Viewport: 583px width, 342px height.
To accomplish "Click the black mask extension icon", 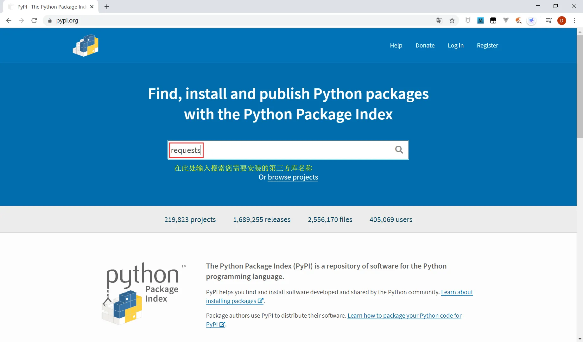I will pyautogui.click(x=493, y=21).
